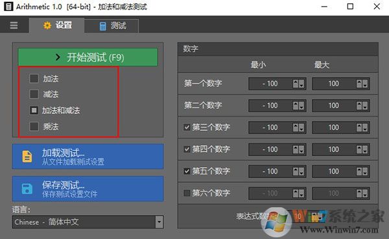Click the 最小 column header

[x=258, y=65]
